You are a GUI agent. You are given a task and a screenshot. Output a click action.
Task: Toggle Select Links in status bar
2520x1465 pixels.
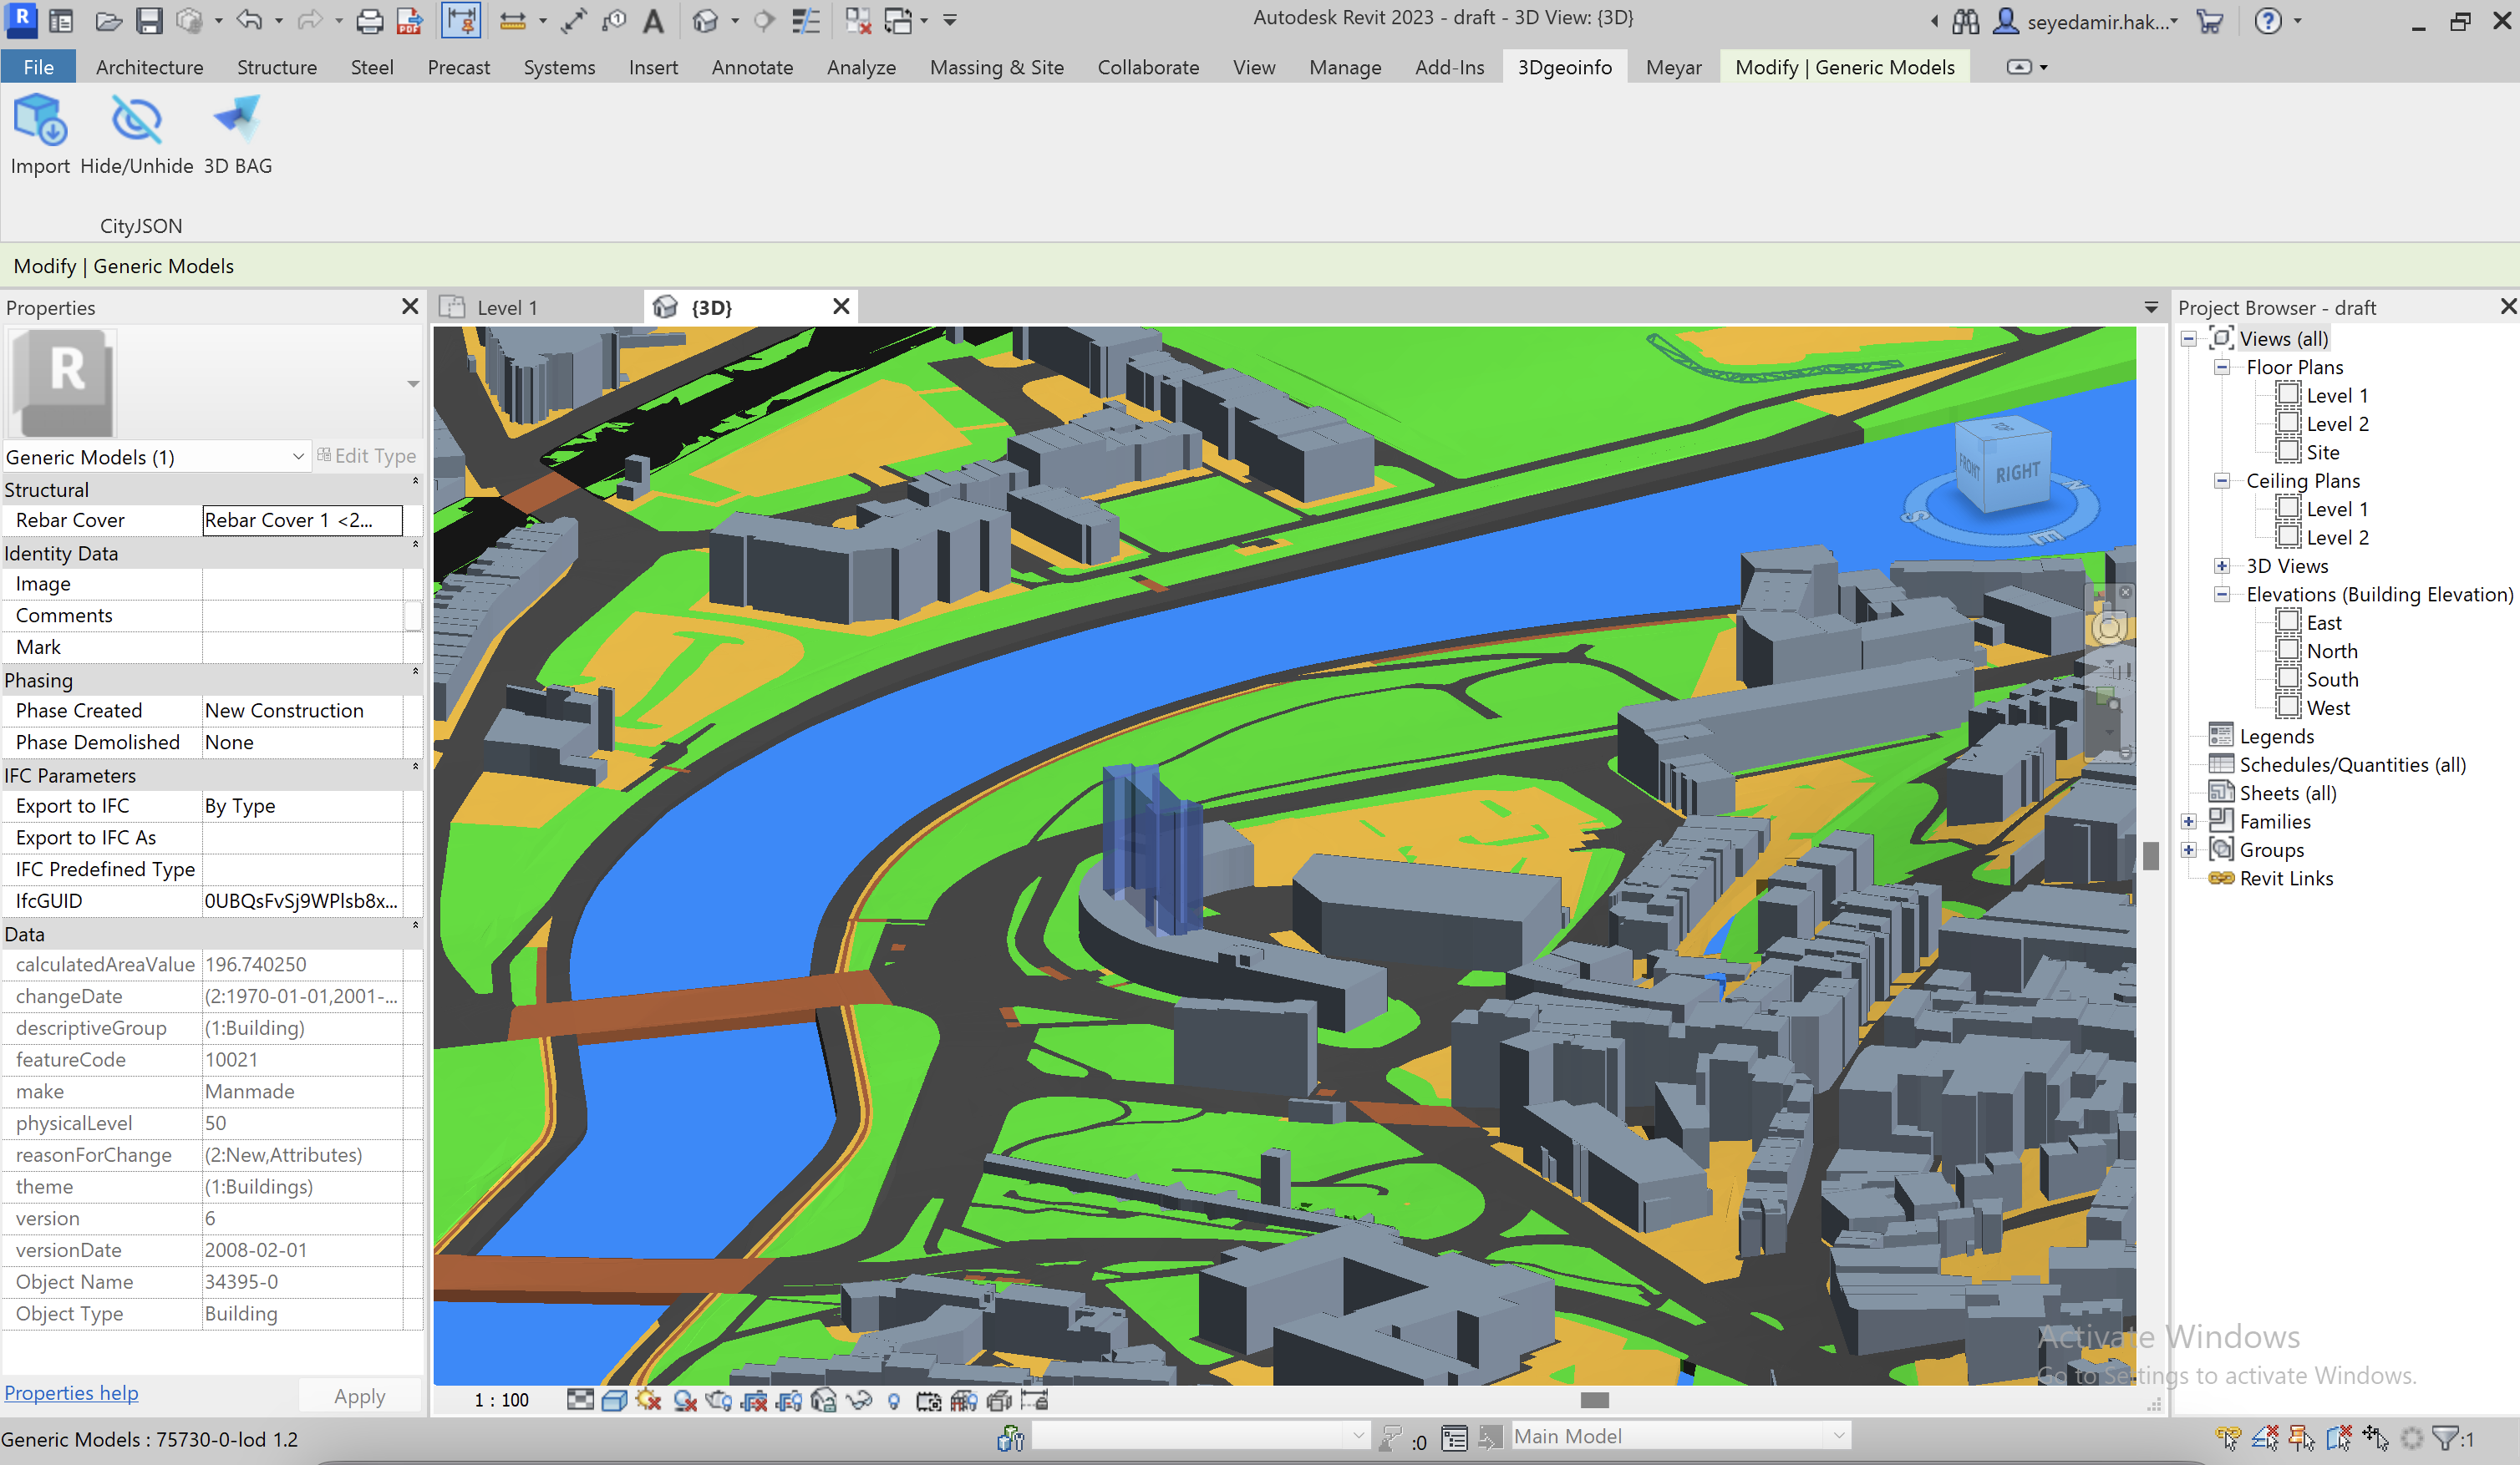click(2229, 1438)
